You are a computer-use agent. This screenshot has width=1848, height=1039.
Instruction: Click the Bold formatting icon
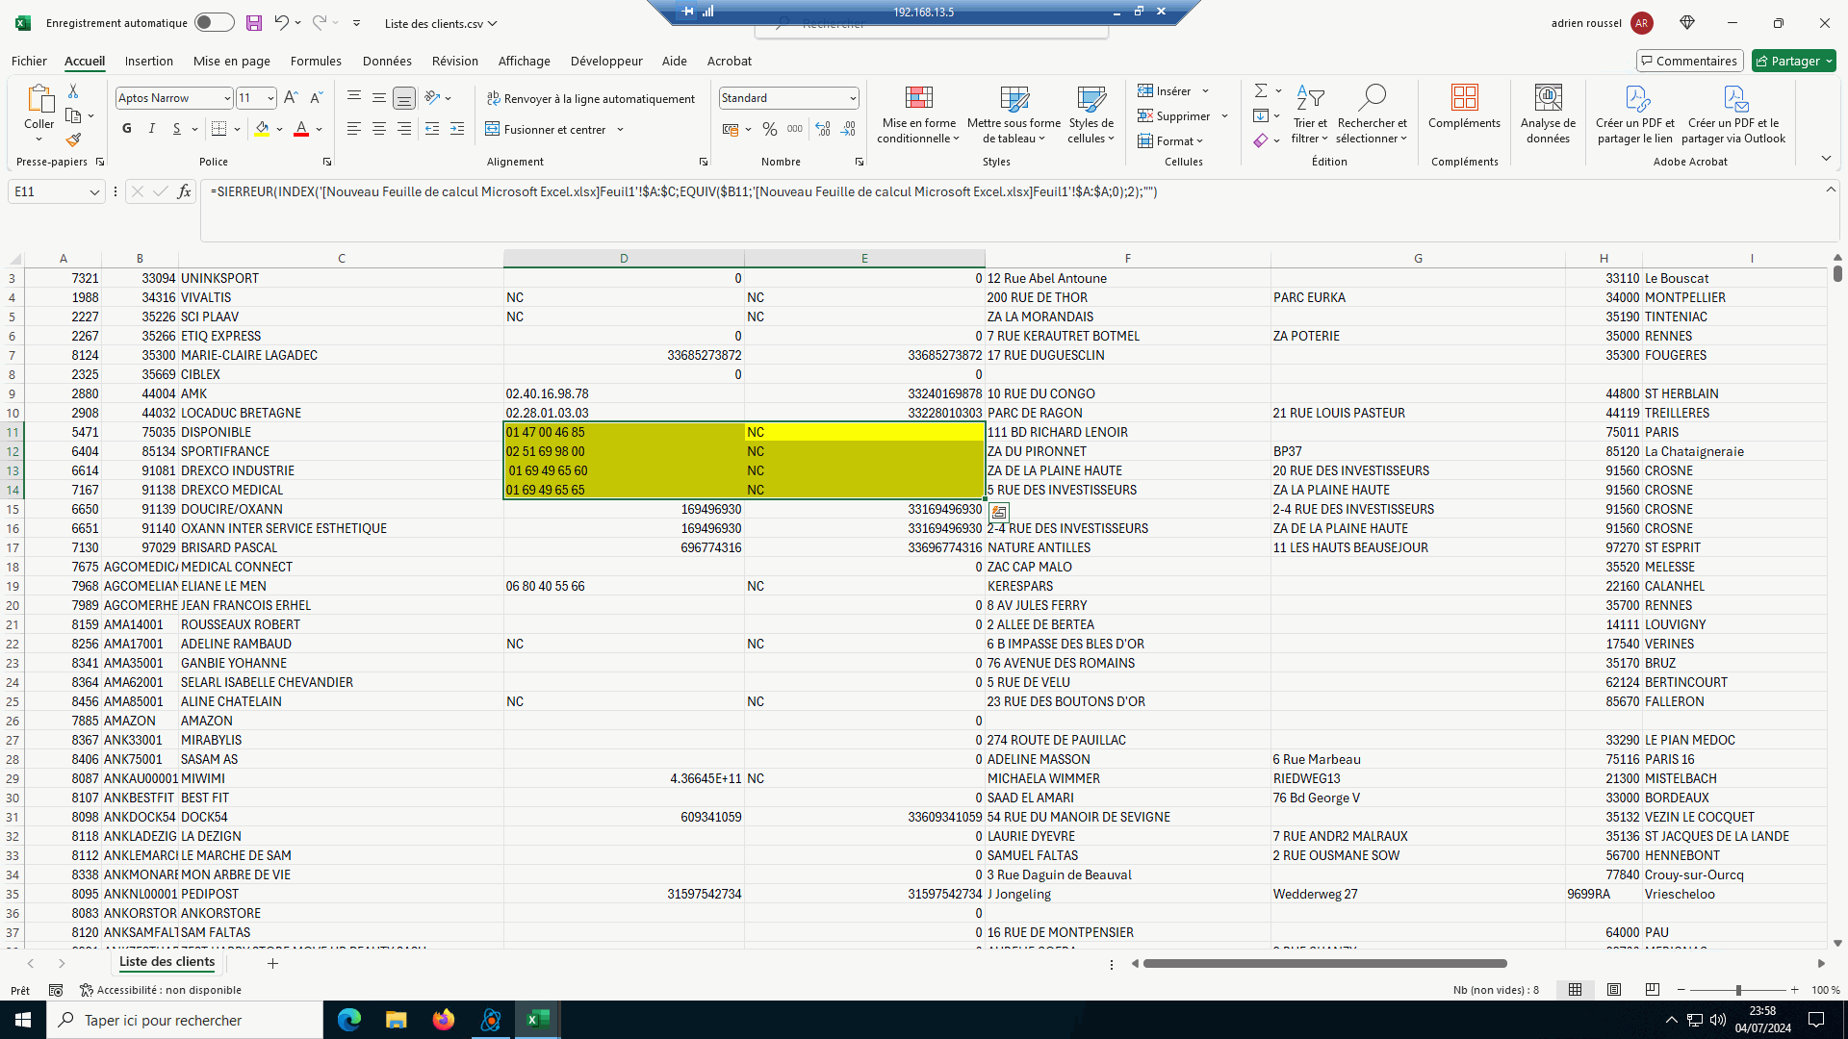click(127, 129)
